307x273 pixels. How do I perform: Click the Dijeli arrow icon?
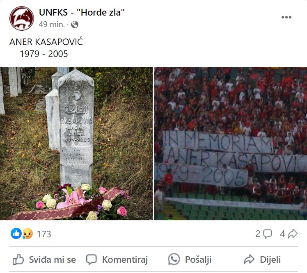[x=249, y=259]
